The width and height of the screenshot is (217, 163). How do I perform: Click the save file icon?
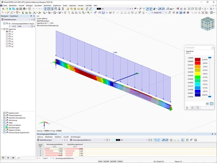click(x=21, y=9)
